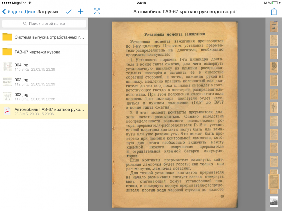The image size is (282, 211).
Task: Open the share menu icon
Action: pos(274,11)
